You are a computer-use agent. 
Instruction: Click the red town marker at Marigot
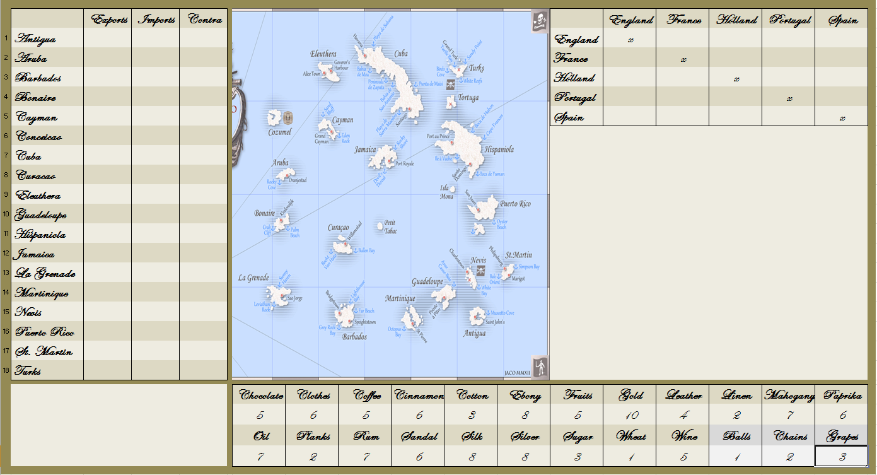[x=508, y=274]
